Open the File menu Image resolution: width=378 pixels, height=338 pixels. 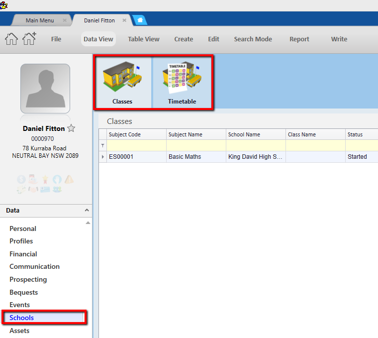(56, 39)
